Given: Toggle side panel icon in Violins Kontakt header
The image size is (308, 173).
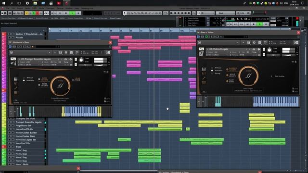Looking at the screenshot, I should [x=296, y=43].
